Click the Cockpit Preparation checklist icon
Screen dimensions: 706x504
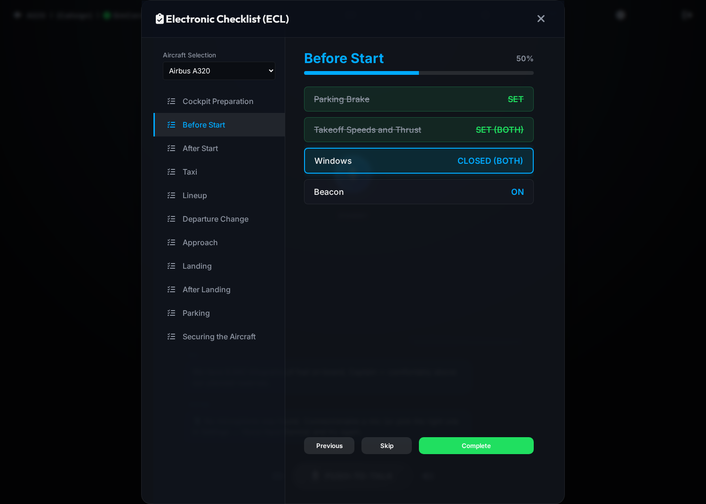click(171, 101)
